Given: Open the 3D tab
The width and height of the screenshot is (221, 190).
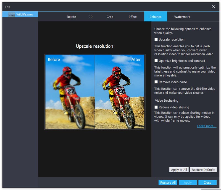Looking at the screenshot, I should click(91, 17).
